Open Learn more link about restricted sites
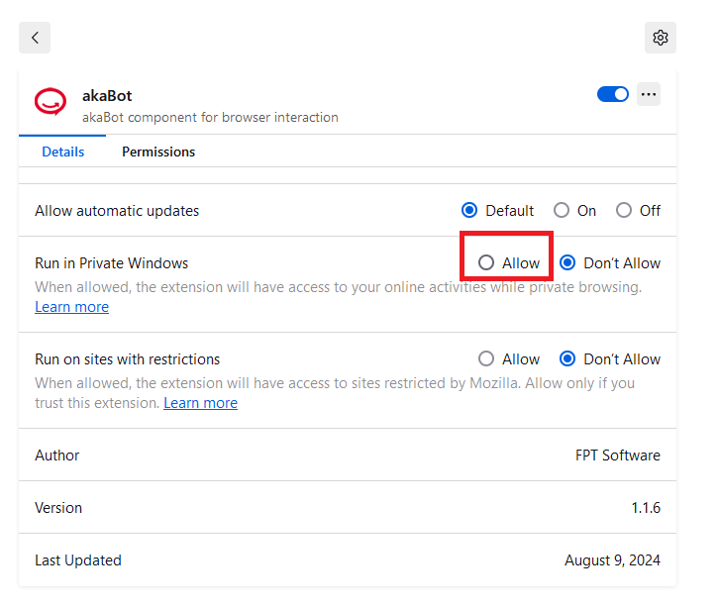This screenshot has height=608, width=719. (200, 403)
